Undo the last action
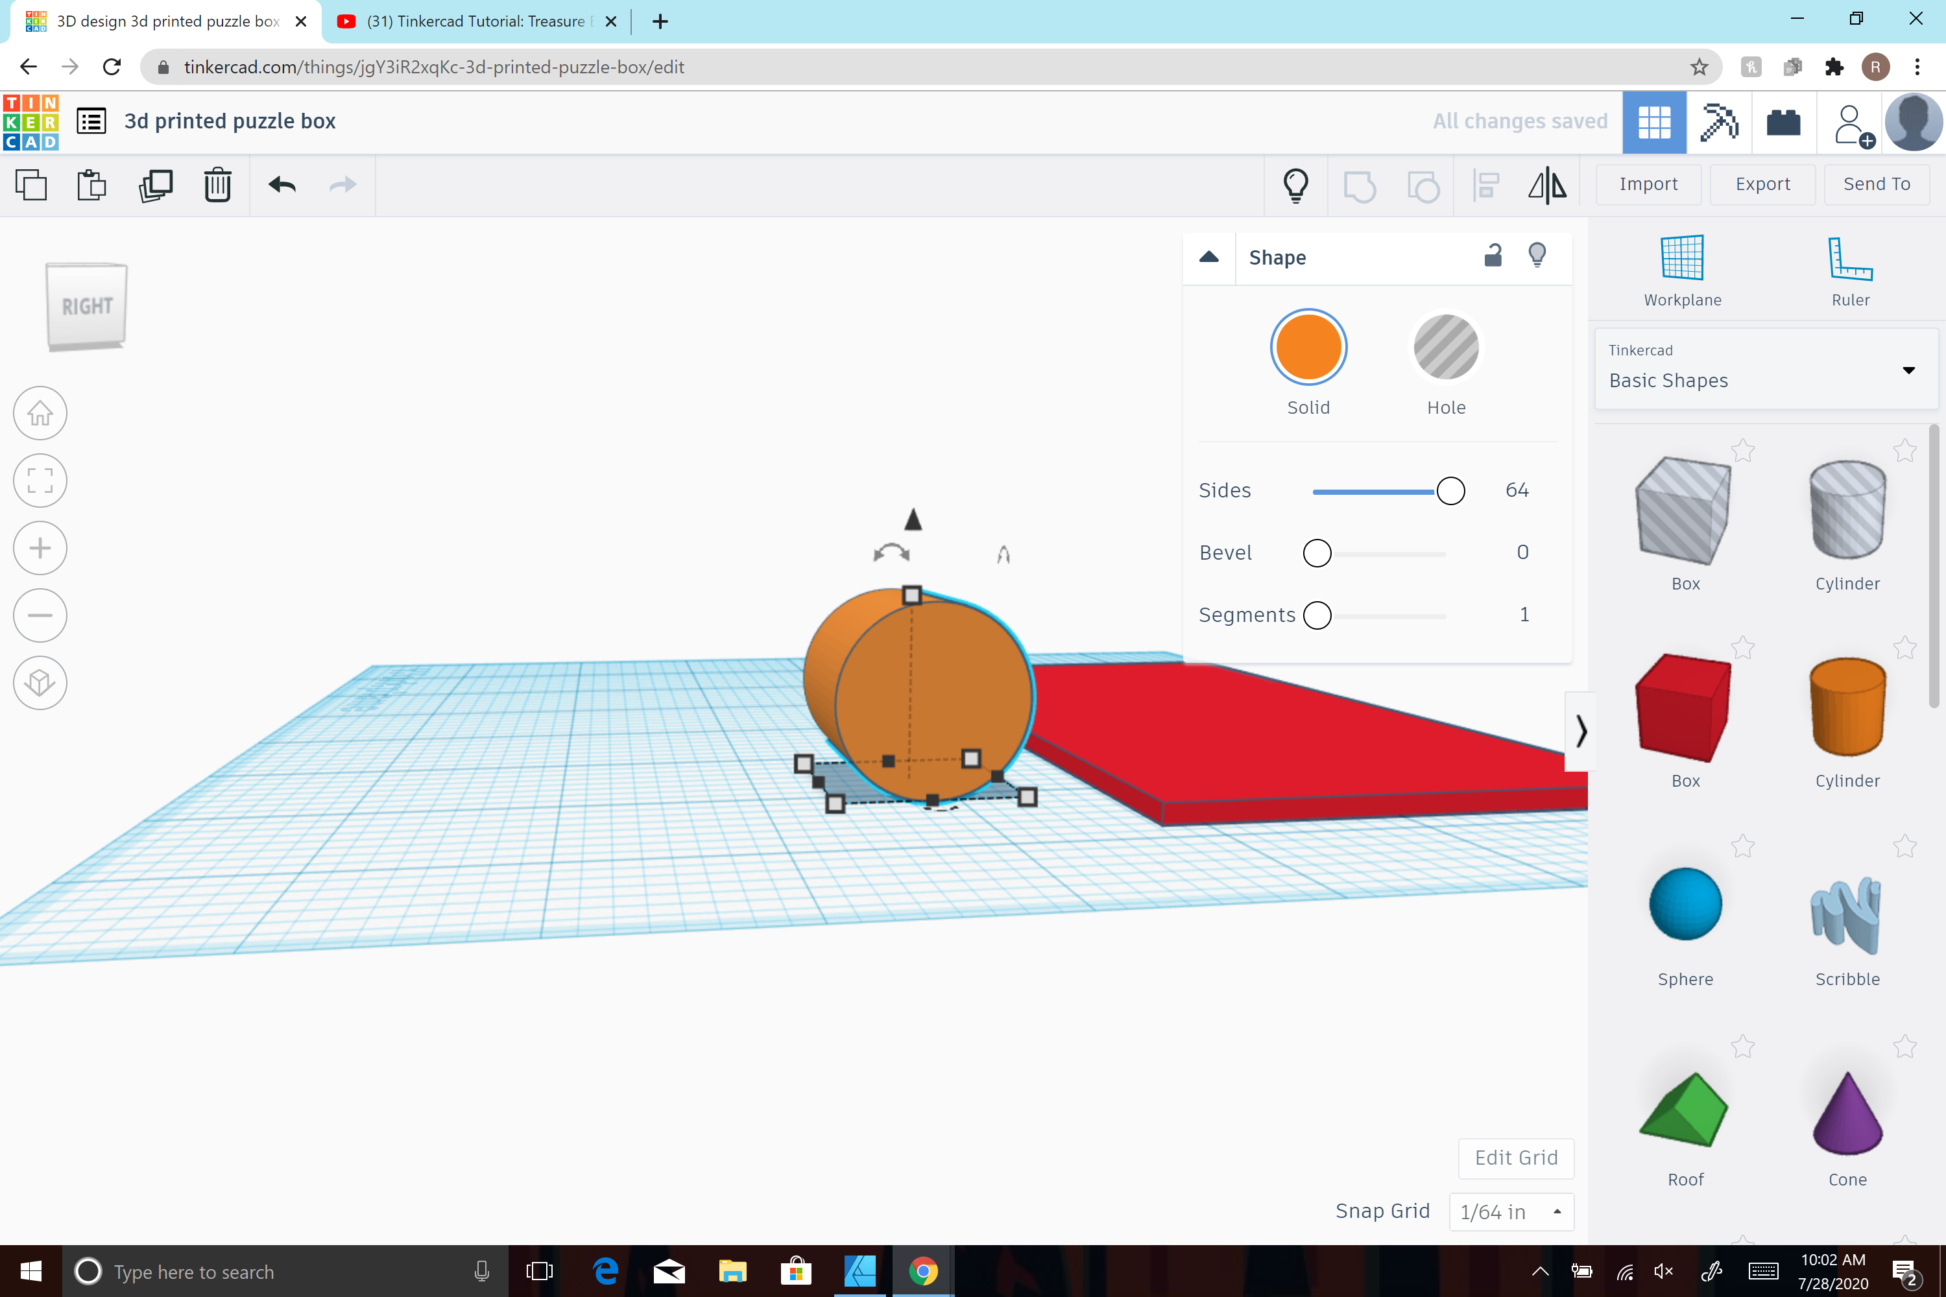1946x1297 pixels. [x=282, y=184]
